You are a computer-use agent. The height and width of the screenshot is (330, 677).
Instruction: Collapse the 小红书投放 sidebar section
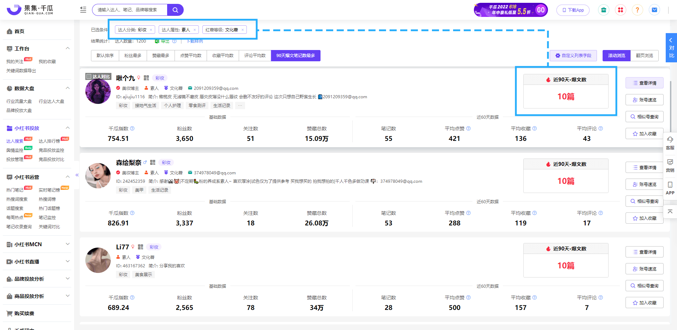[x=68, y=128]
